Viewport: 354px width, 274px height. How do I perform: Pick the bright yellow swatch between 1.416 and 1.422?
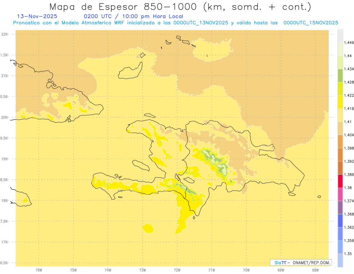pyautogui.click(x=340, y=102)
